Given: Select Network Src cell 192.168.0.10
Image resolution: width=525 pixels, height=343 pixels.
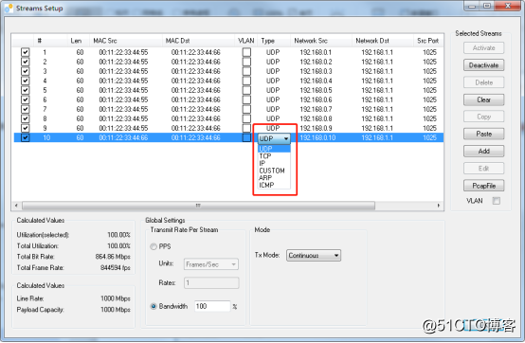Looking at the screenshot, I should [317, 137].
